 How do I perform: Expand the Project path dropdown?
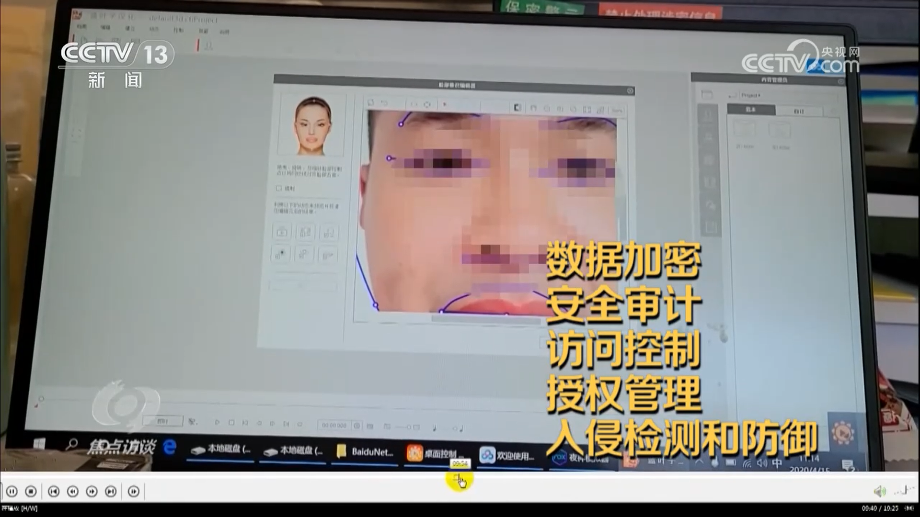pyautogui.click(x=751, y=95)
